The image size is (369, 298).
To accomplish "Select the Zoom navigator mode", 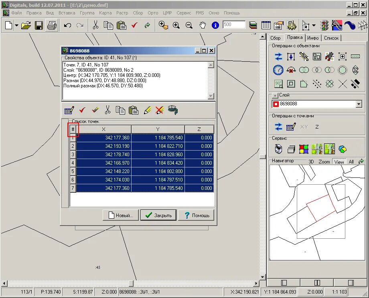I will pos(324,162).
